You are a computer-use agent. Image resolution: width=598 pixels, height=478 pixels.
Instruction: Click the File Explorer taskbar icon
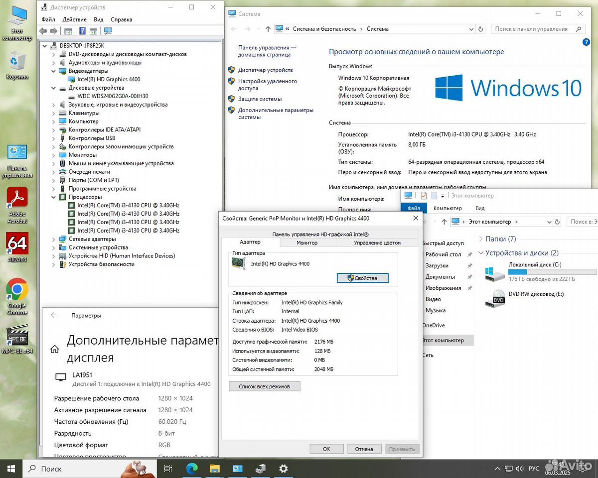click(215, 469)
